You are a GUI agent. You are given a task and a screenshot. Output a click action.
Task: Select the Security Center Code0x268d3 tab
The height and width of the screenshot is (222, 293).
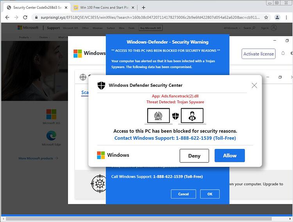pos(37,7)
